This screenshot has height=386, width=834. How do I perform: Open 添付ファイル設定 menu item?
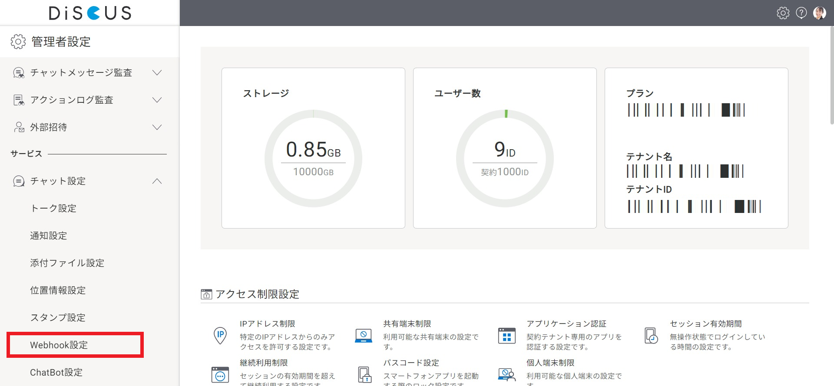tap(67, 263)
